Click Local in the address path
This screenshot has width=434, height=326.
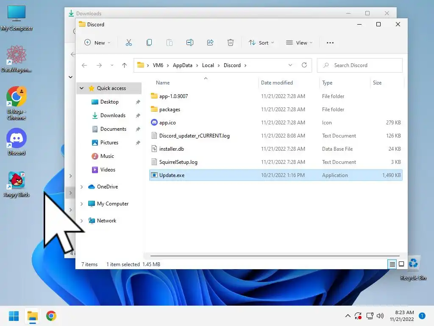click(208, 65)
